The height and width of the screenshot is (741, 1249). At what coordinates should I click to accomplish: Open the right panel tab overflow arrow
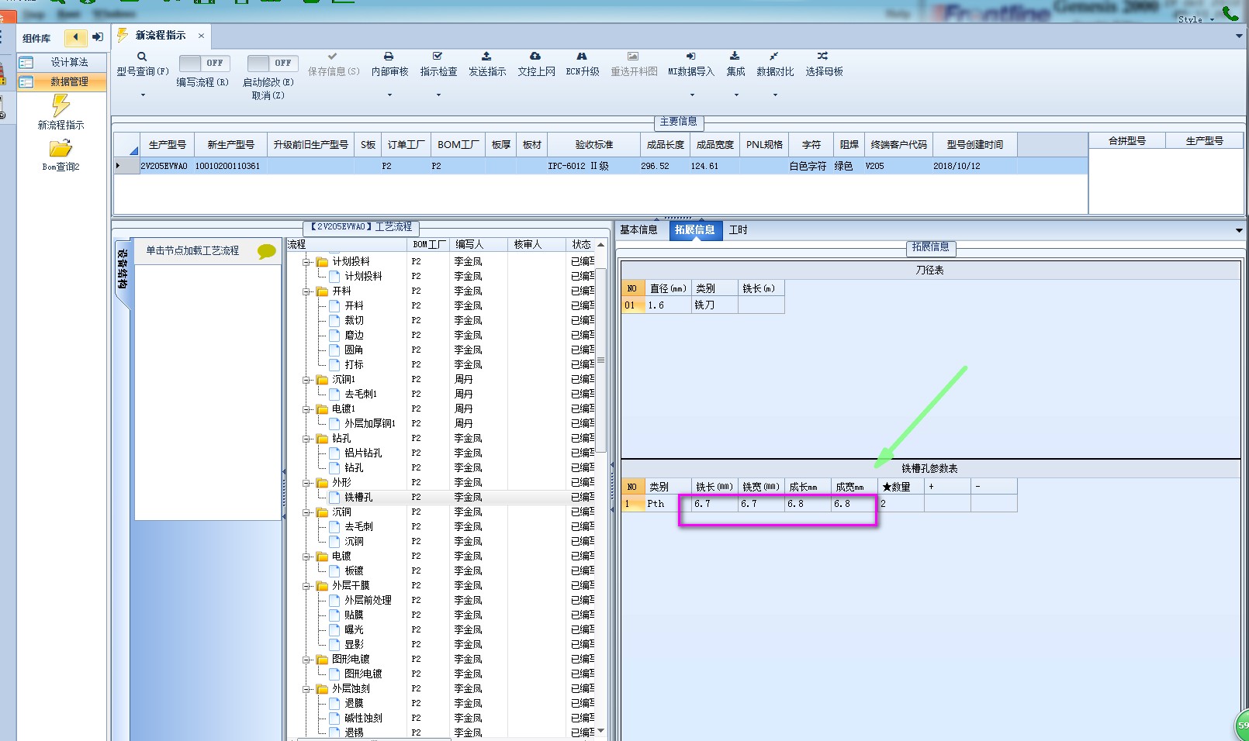pyautogui.click(x=1239, y=230)
